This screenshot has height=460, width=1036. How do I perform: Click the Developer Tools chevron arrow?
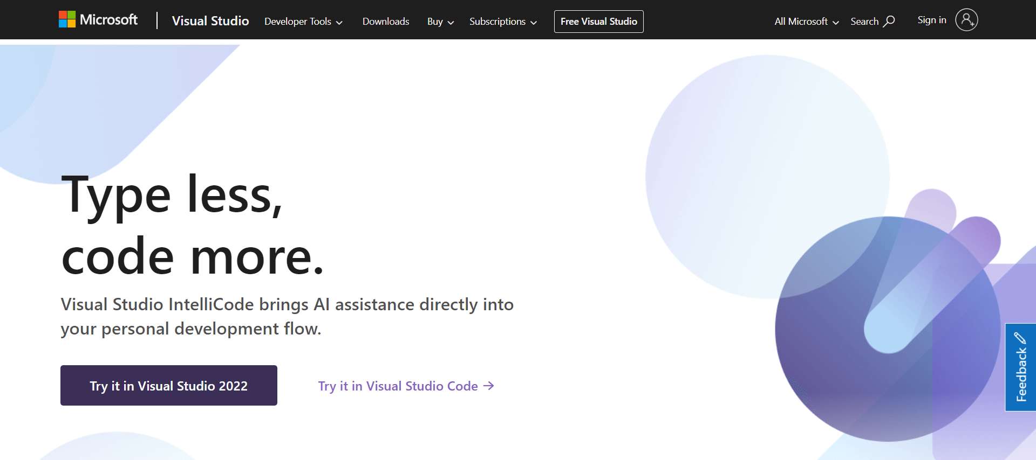(339, 23)
